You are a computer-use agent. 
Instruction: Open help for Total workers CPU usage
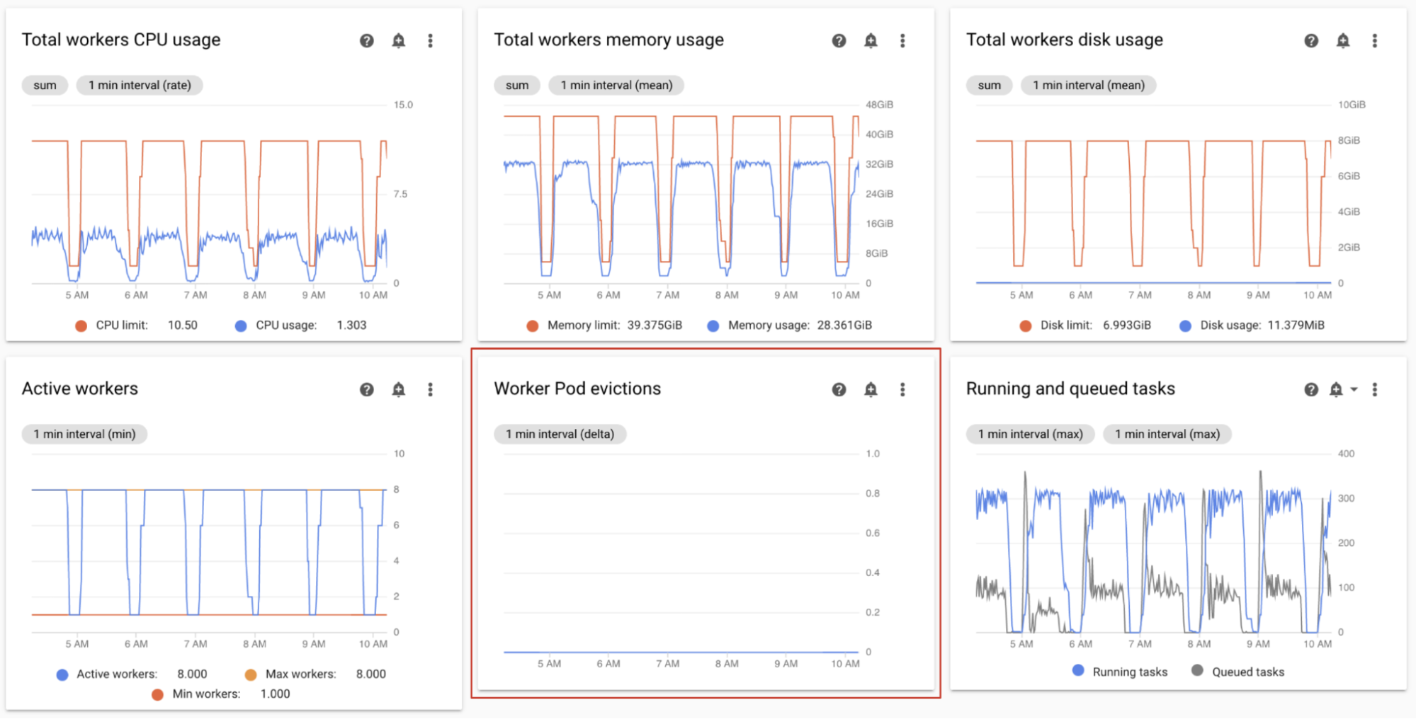point(366,41)
